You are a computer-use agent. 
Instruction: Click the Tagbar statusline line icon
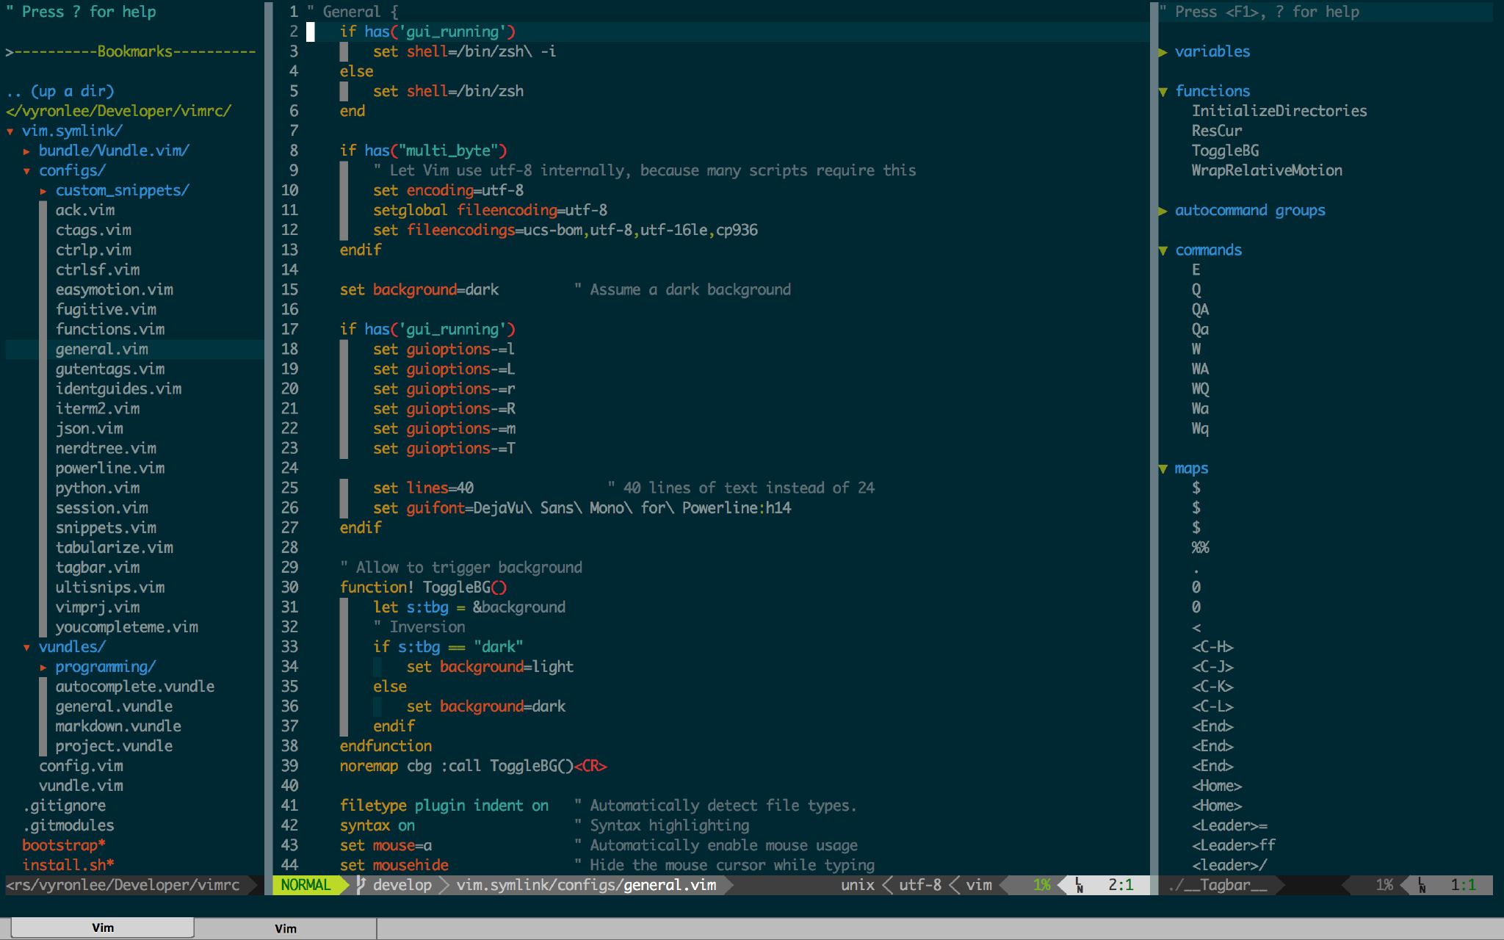[1422, 885]
